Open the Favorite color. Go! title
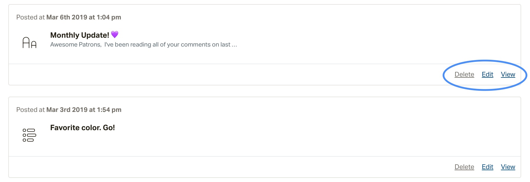Screen dimensions: 530x182 click(83, 128)
